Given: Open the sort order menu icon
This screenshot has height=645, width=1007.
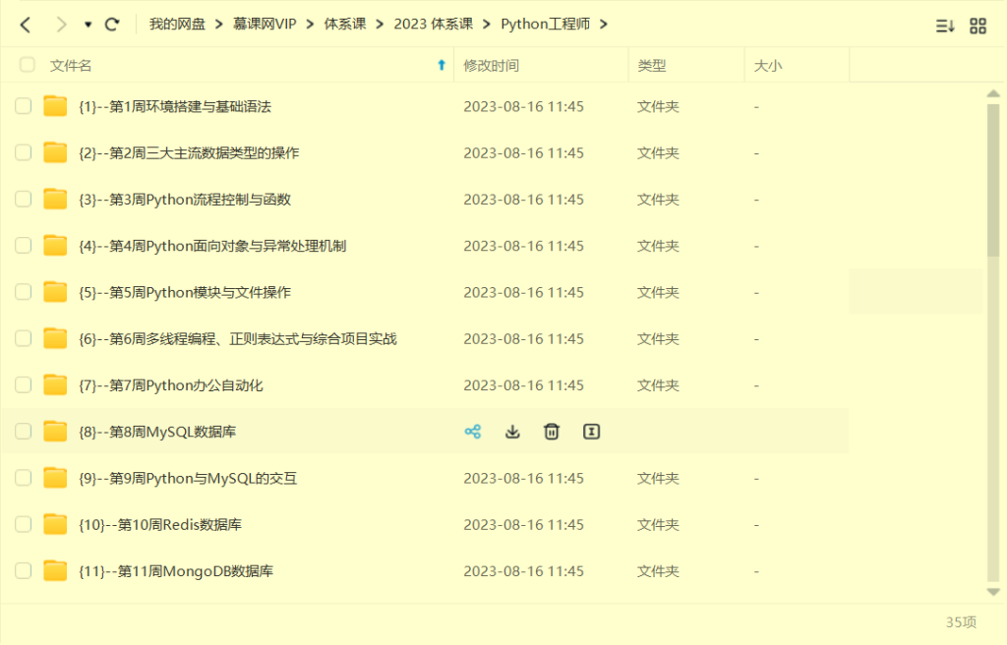Looking at the screenshot, I should pyautogui.click(x=945, y=26).
